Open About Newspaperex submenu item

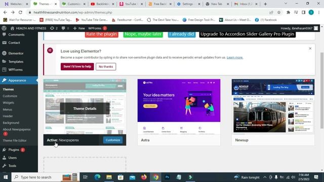pyautogui.click(x=17, y=129)
